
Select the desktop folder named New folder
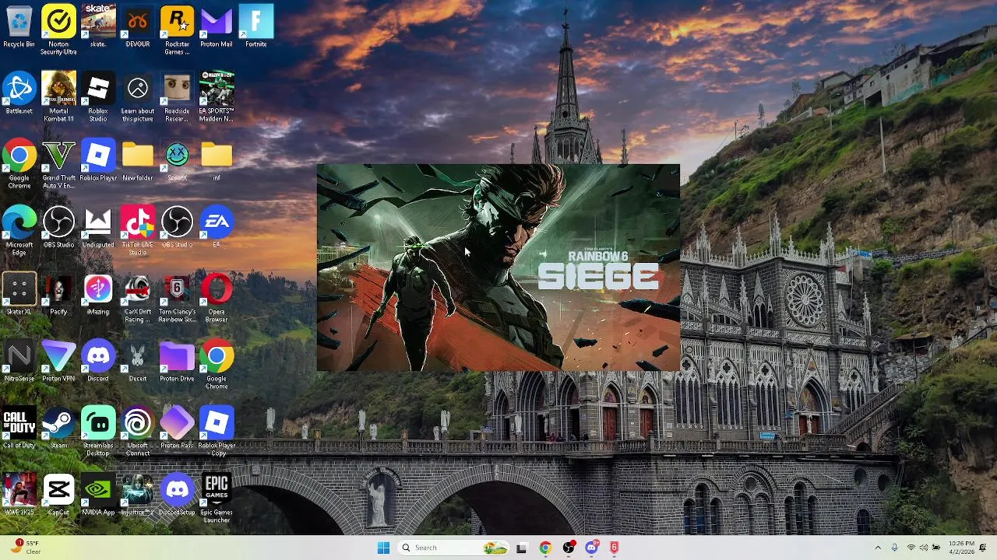pos(138,161)
